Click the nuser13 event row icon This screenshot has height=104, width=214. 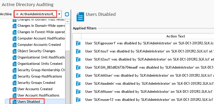pos(78,99)
